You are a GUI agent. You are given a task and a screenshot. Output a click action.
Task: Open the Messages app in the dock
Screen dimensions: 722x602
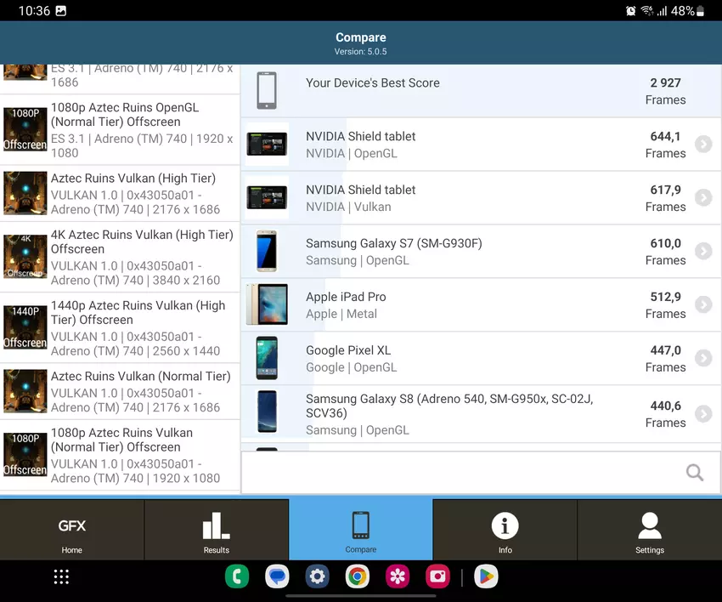pos(277,576)
